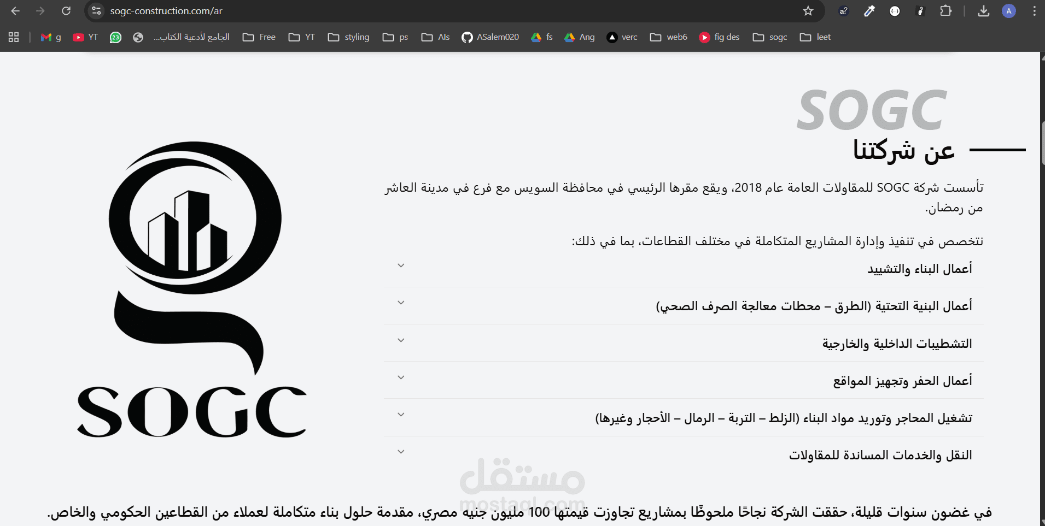Viewport: 1045px width, 526px height.
Task: Open the Extensions puzzle menu
Action: 945,11
